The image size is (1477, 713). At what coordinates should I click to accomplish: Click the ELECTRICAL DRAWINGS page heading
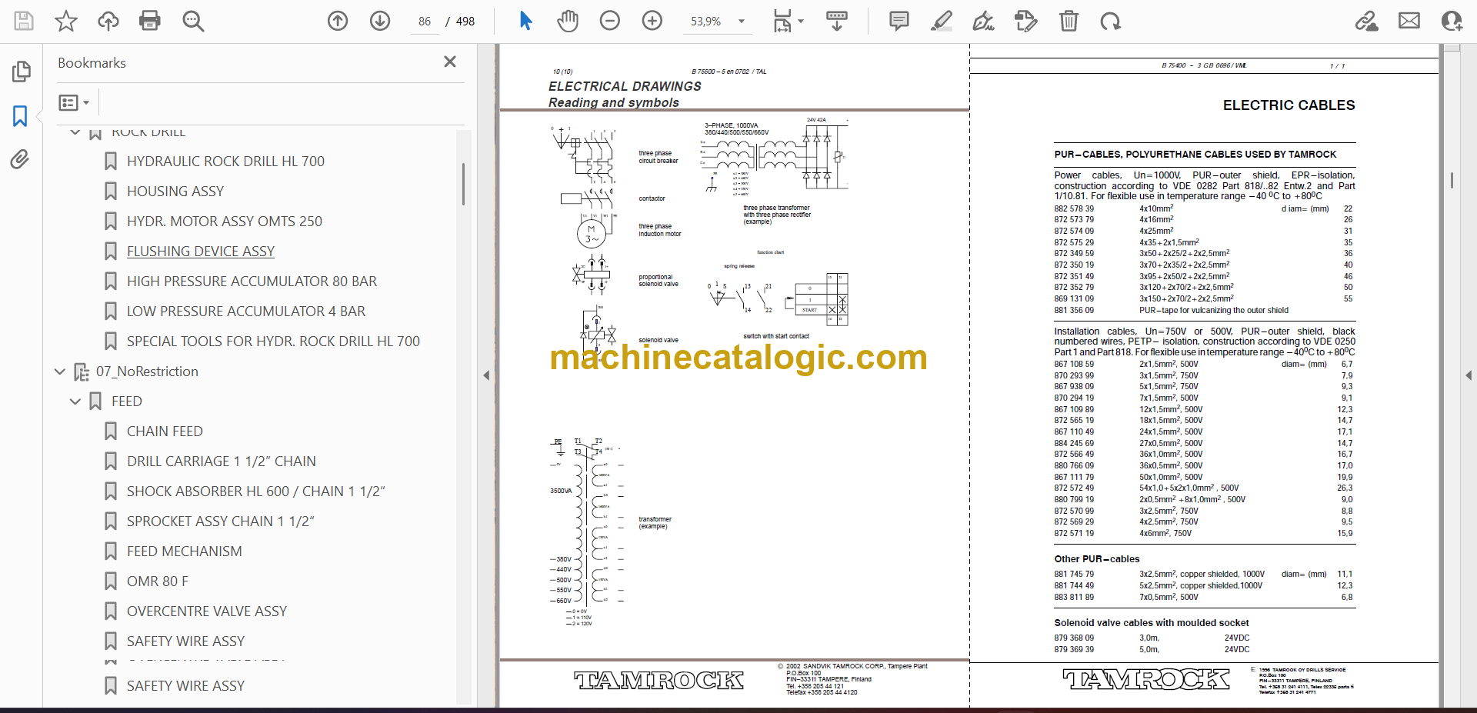point(625,86)
